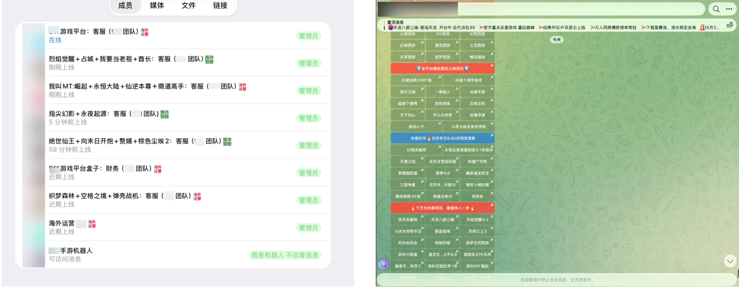Click the 今天 date badge
Screen dimensions: 739x288
click(x=557, y=40)
